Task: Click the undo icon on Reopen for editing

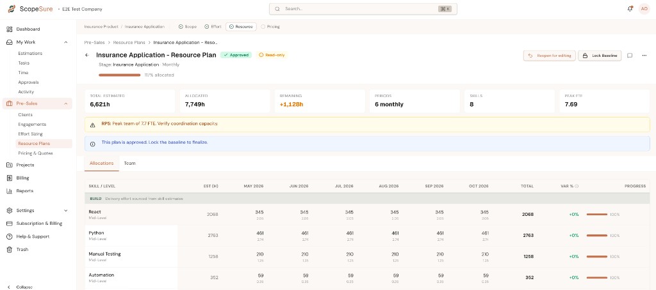Action: pyautogui.click(x=530, y=56)
